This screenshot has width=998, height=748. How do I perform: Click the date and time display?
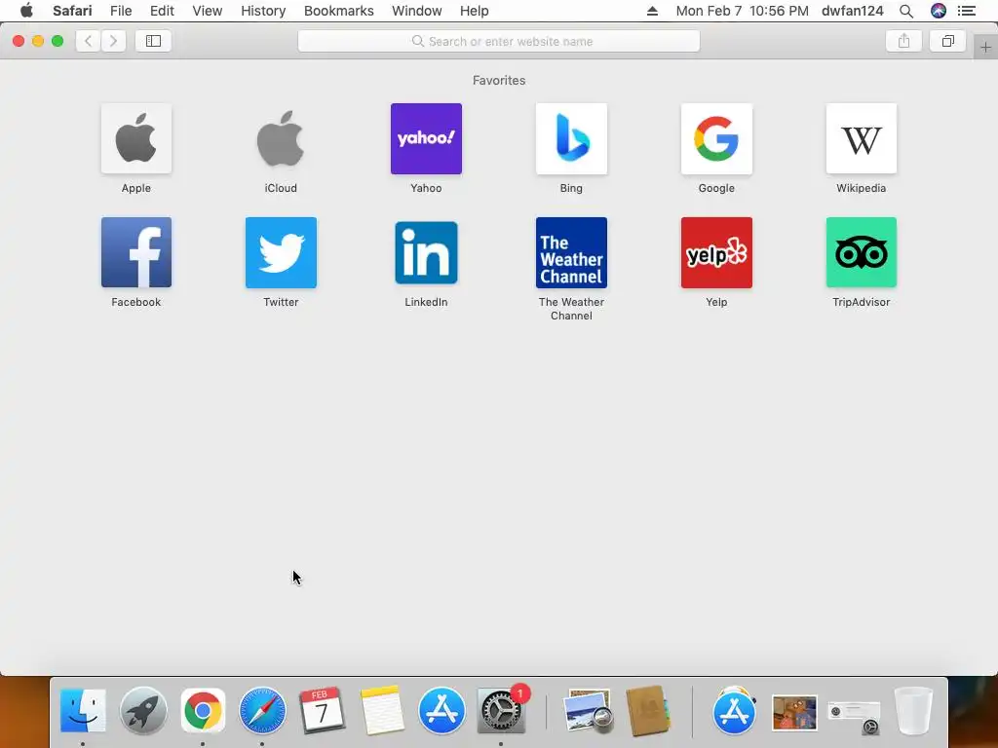click(x=742, y=11)
